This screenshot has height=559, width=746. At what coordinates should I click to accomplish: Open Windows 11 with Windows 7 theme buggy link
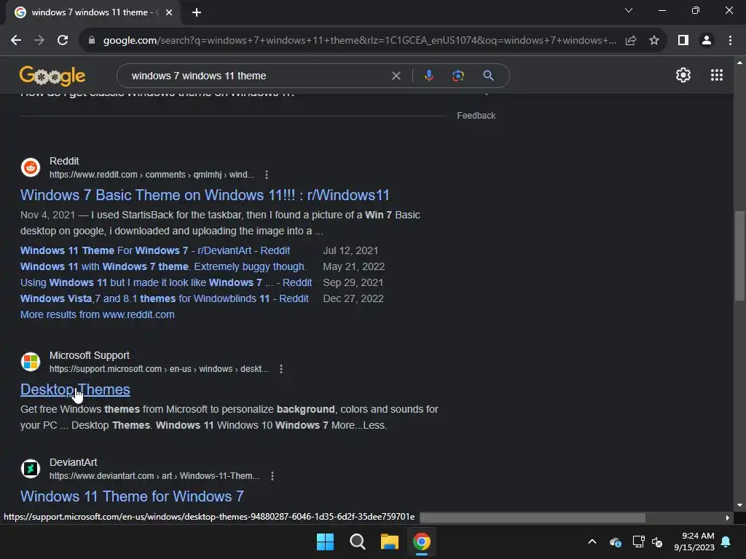tap(163, 266)
